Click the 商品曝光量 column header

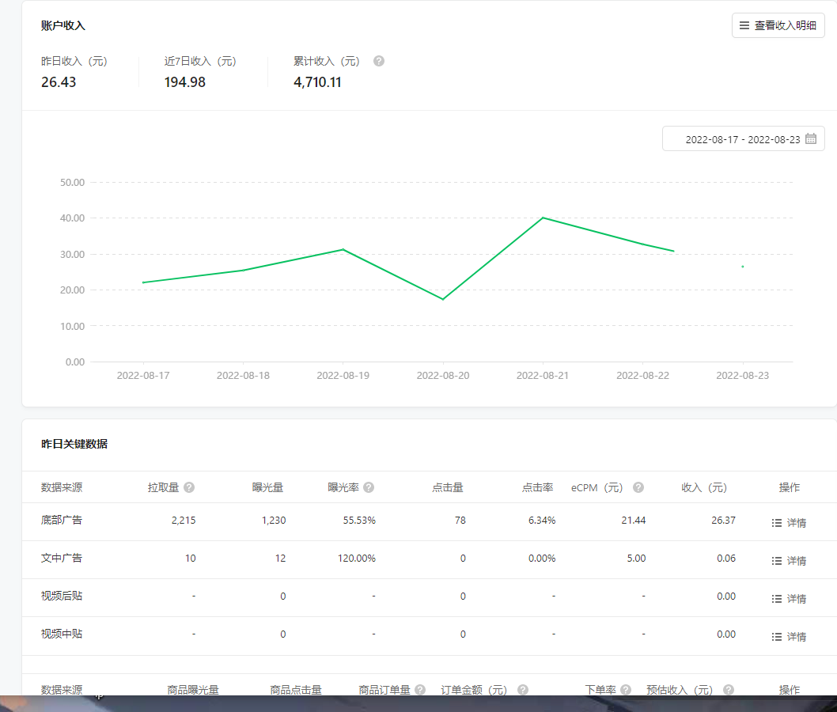pos(193,690)
